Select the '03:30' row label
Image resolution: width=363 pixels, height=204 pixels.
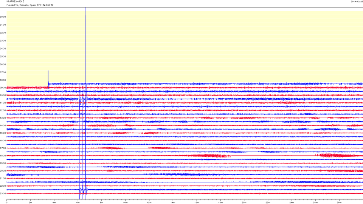(3, 41)
